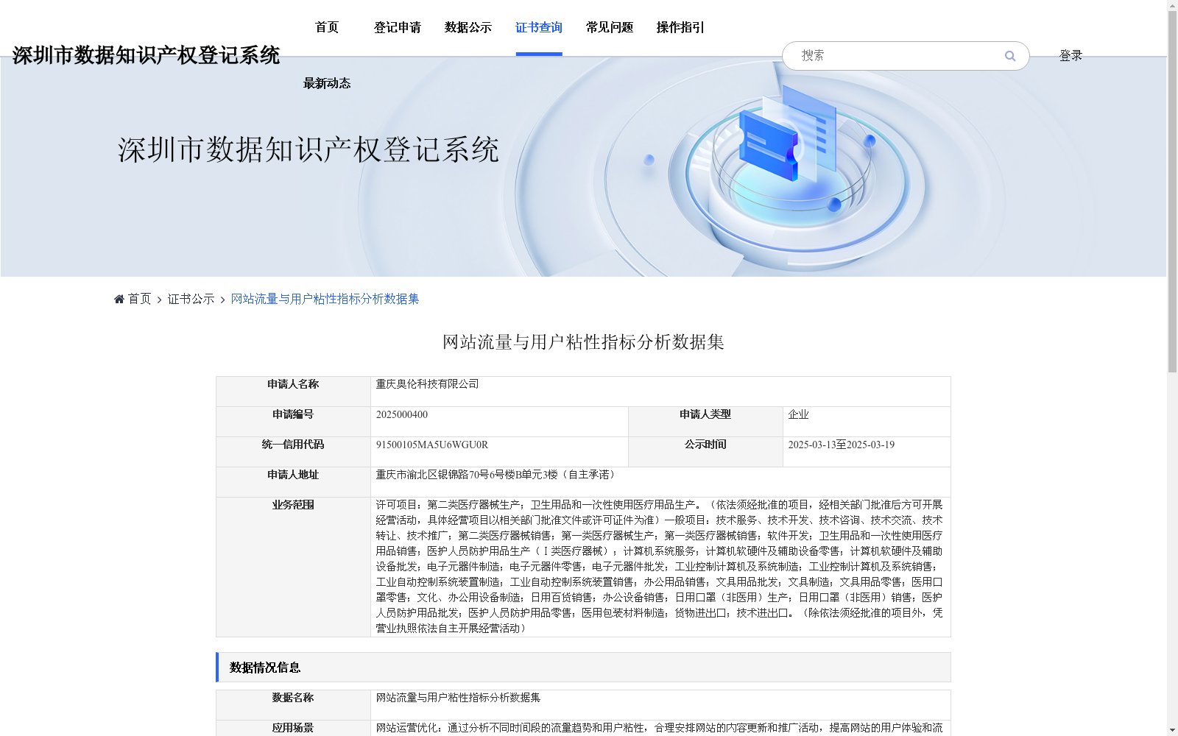This screenshot has height=736, width=1178.
Task: Click the application number 2025000400
Action: pyautogui.click(x=402, y=414)
